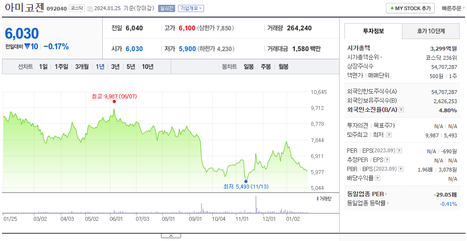Click the 거래량 value 264,240
This screenshot has height=241, width=467.
click(299, 28)
